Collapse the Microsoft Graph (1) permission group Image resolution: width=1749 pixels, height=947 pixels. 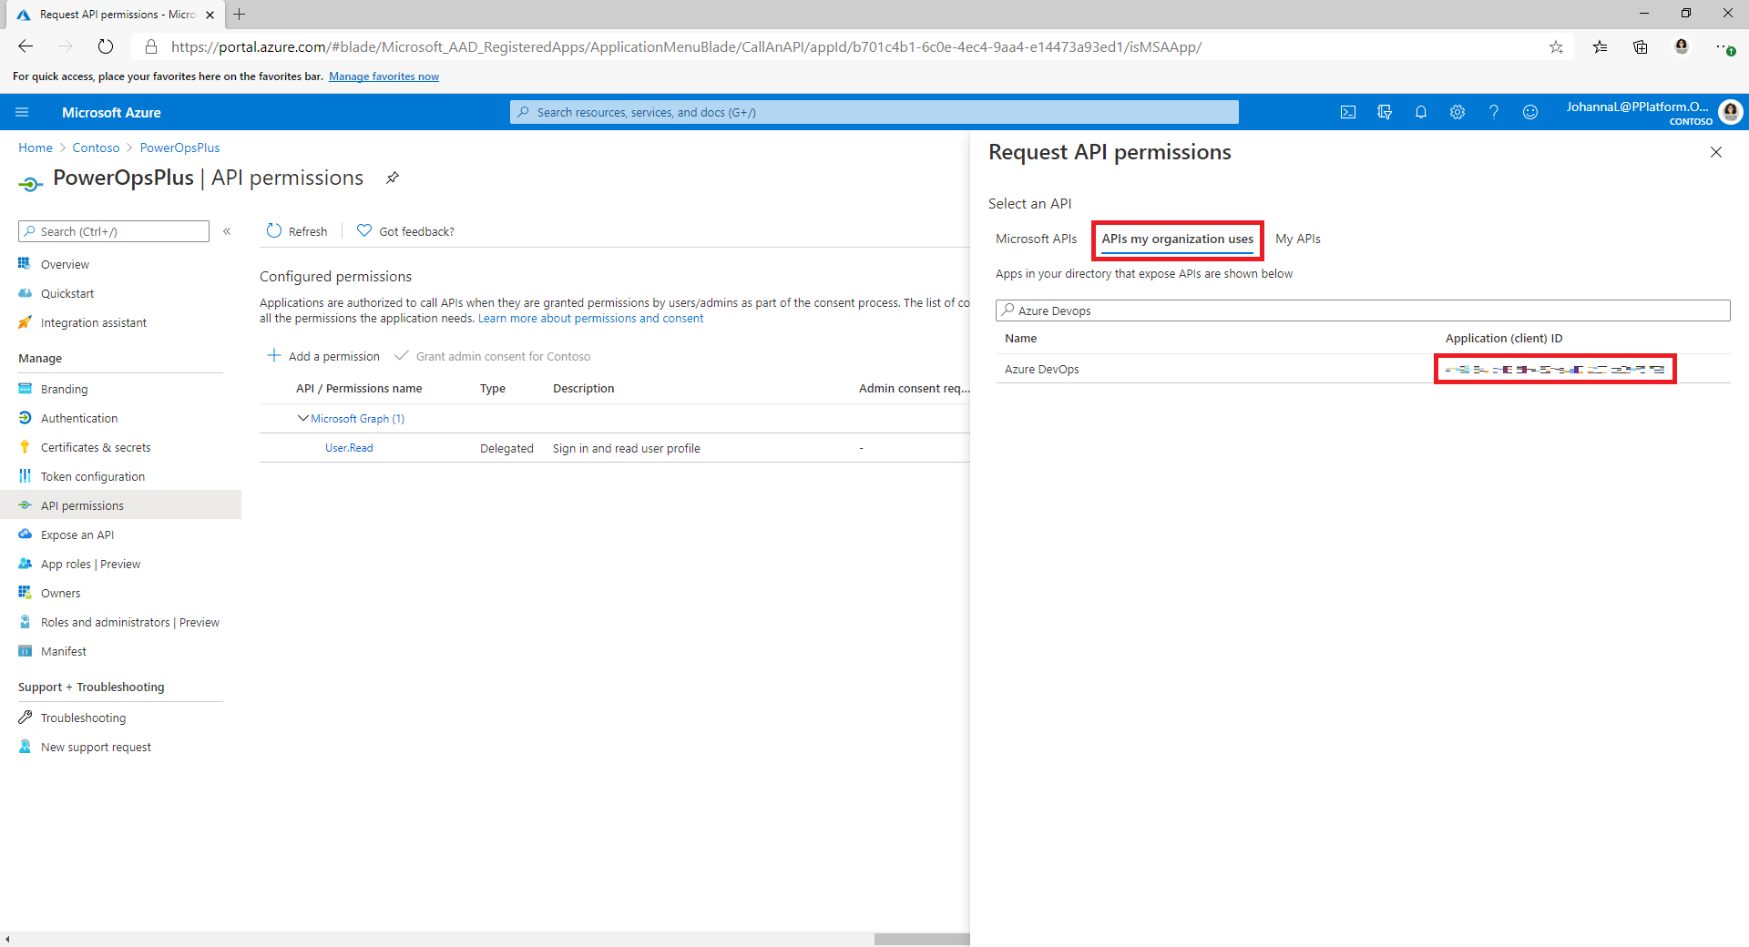pyautogui.click(x=302, y=418)
